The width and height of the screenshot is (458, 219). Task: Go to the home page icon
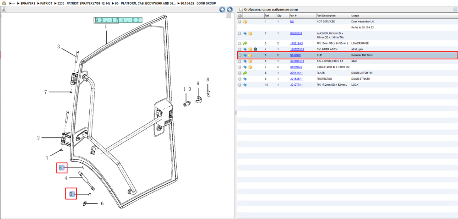coord(4,3)
